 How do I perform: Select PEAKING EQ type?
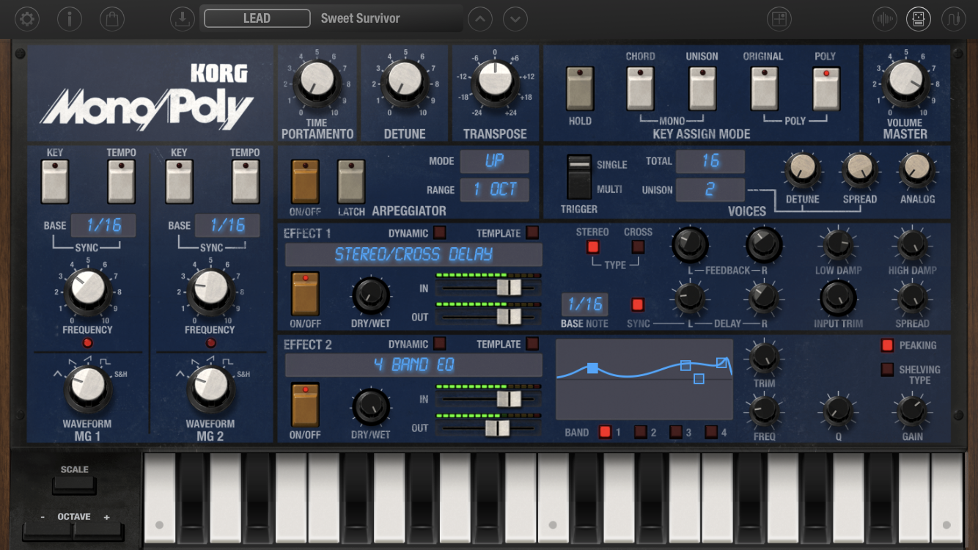click(887, 345)
